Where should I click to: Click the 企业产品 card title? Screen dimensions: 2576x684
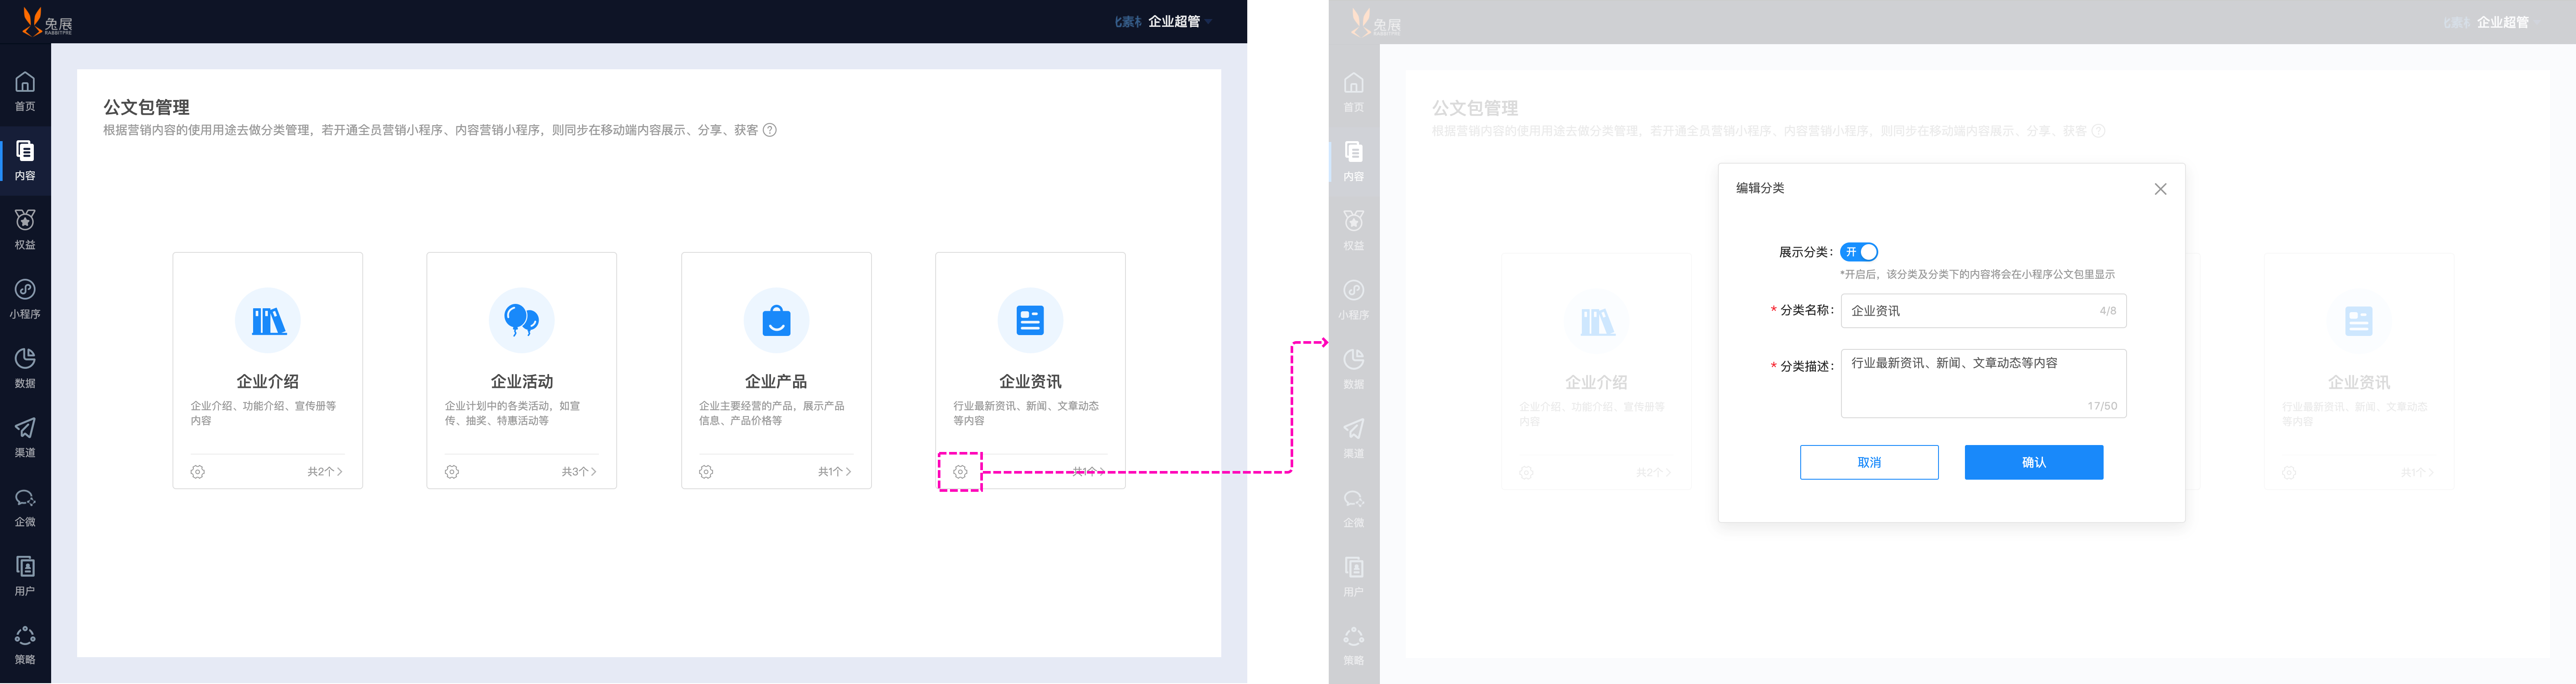coord(776,381)
